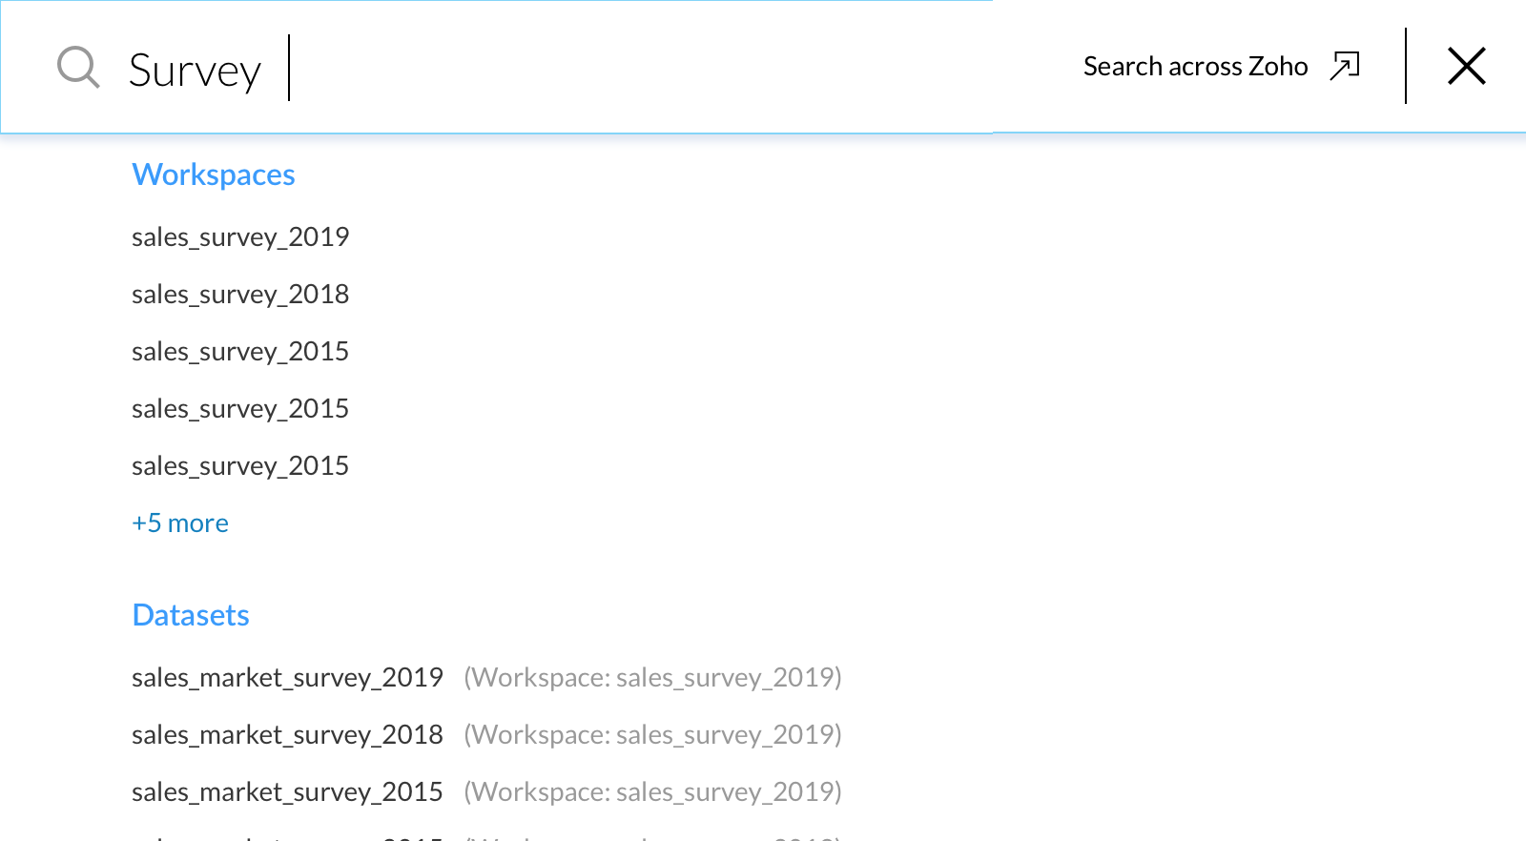Image resolution: width=1526 pixels, height=841 pixels.
Task: Open workspace sales_survey_2018
Action: pos(240,294)
